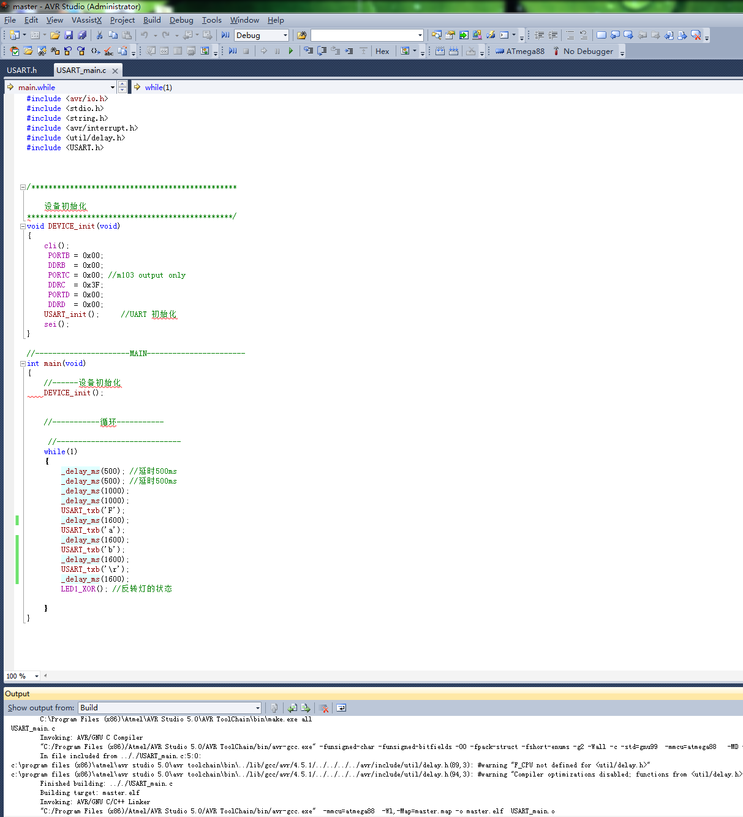
Task: Click the Clear All Bookmarks icon
Action: click(696, 36)
